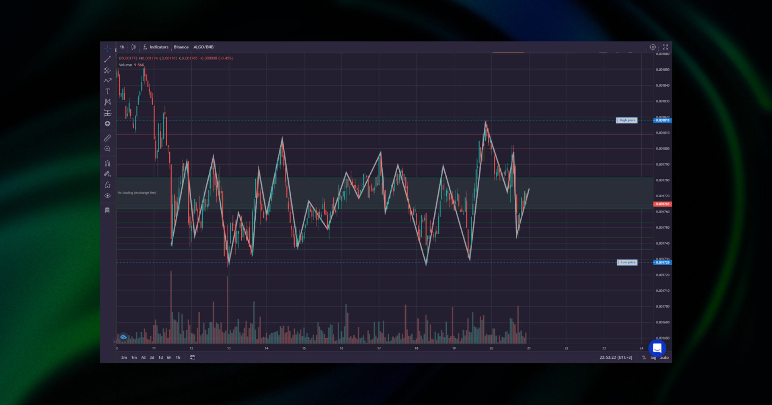Open chart settings gear icon

(x=653, y=47)
